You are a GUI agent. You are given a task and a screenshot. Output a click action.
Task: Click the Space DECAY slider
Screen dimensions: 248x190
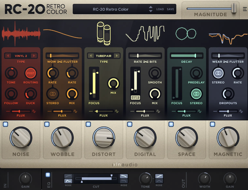pos(187,56)
